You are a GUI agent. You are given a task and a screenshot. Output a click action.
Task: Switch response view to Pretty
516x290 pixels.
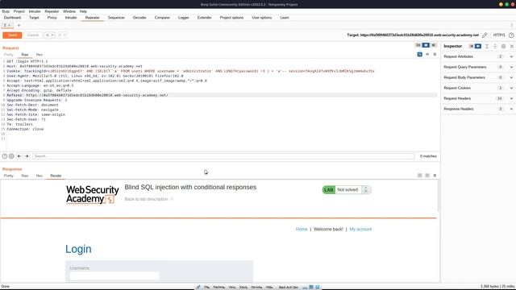pos(9,176)
